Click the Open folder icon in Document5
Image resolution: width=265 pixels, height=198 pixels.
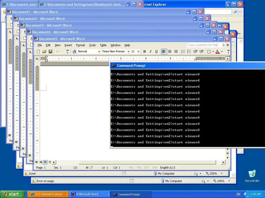pos(45,52)
